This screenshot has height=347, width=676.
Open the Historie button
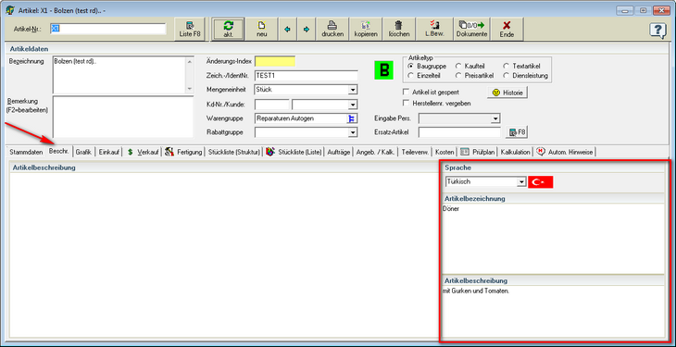click(507, 93)
